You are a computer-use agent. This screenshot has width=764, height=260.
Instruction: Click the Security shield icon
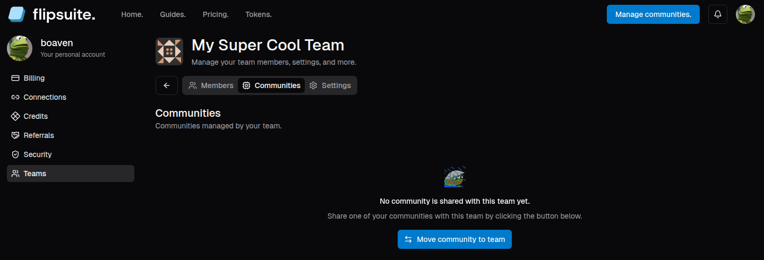[x=15, y=154]
